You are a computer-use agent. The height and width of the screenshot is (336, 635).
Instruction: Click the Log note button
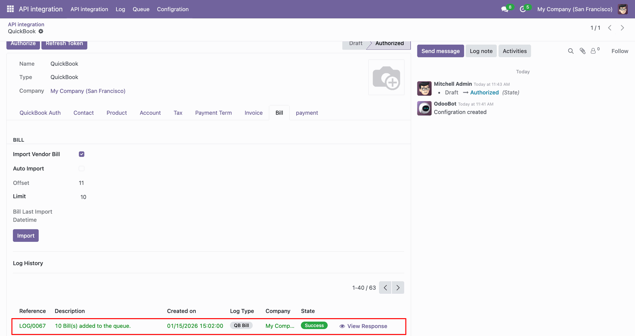tap(481, 51)
